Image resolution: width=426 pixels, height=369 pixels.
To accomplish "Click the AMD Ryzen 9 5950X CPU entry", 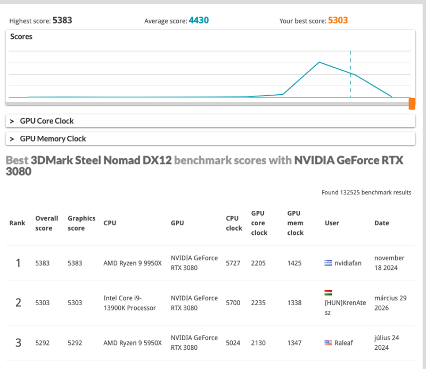I will (x=132, y=343).
